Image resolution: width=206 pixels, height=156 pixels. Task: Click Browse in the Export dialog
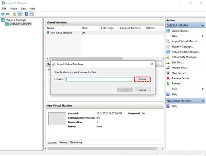click(x=143, y=79)
